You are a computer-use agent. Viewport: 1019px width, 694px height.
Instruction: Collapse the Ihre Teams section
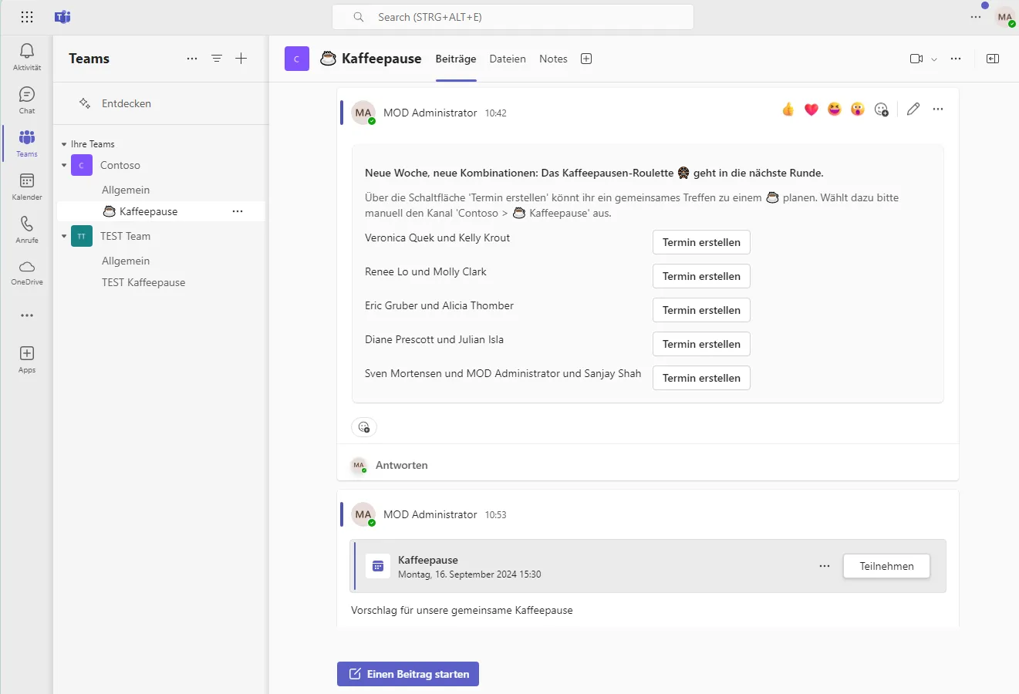(64, 144)
